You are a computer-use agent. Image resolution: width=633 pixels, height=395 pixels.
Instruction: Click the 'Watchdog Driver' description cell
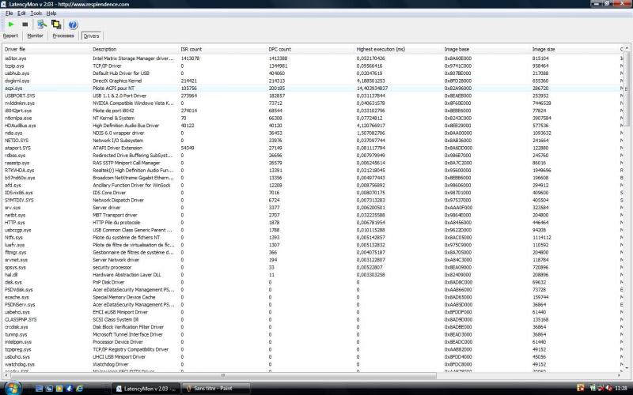pos(111,364)
